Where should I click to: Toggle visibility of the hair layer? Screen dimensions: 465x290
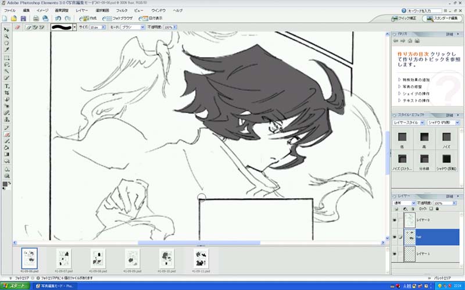[x=395, y=237]
